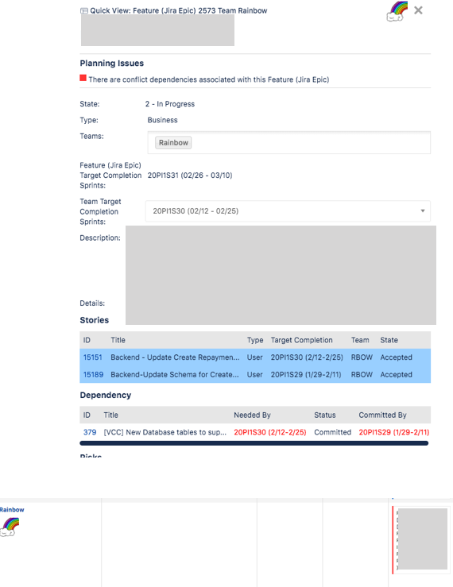Click the rainbow icon in background board row
Screen dimensions: 453x587
(x=10, y=527)
